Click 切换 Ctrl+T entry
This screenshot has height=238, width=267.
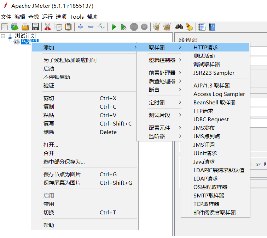84,212
